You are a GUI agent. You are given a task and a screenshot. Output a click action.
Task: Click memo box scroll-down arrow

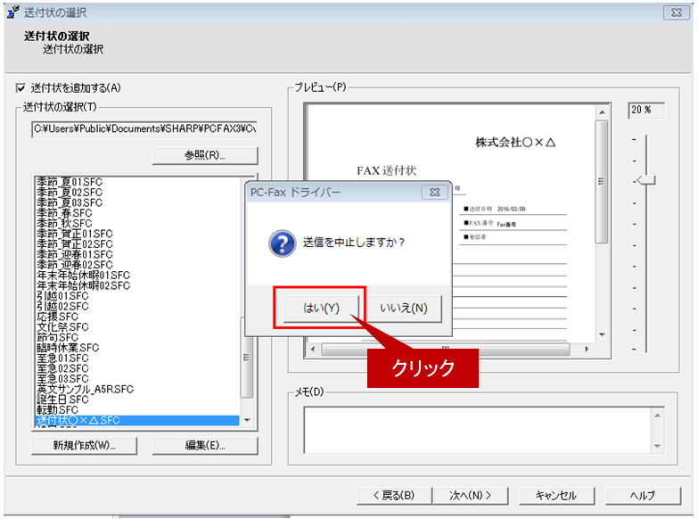tap(658, 446)
